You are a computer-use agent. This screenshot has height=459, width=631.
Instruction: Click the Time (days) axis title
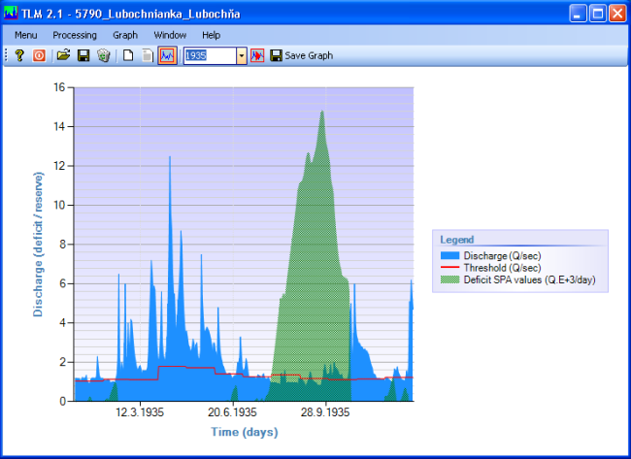click(245, 432)
